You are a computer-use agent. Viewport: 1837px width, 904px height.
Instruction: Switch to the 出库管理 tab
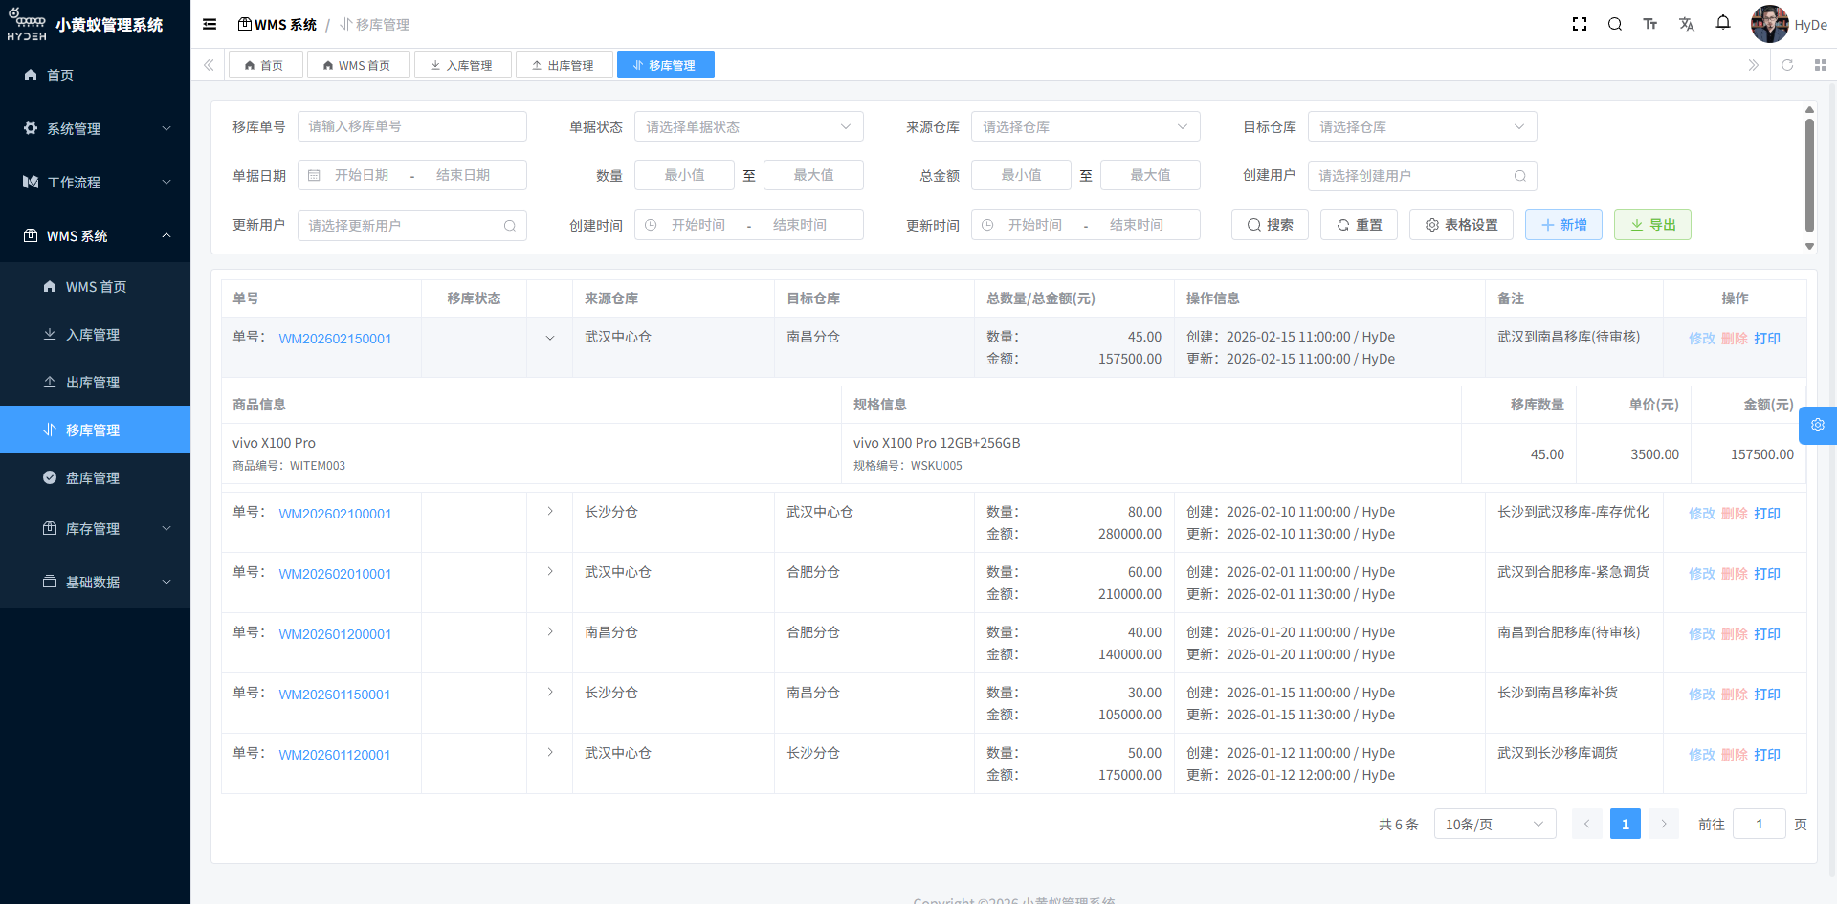click(x=564, y=65)
